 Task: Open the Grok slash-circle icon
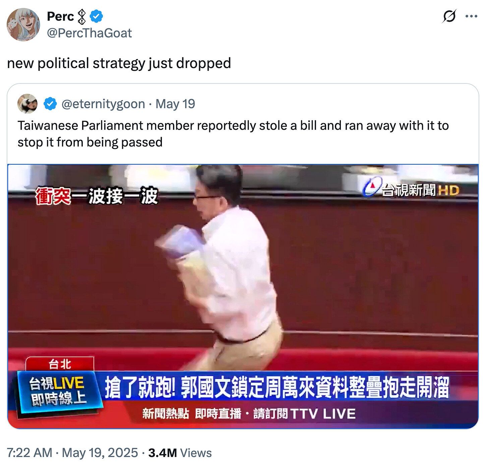[x=449, y=16]
